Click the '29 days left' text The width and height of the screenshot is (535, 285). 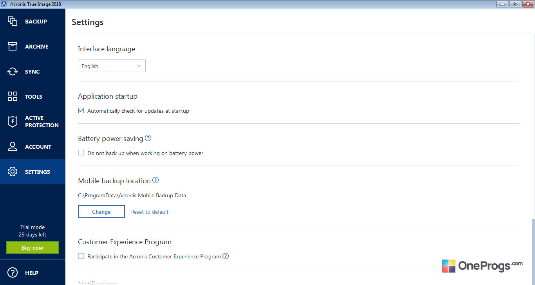tap(33, 235)
